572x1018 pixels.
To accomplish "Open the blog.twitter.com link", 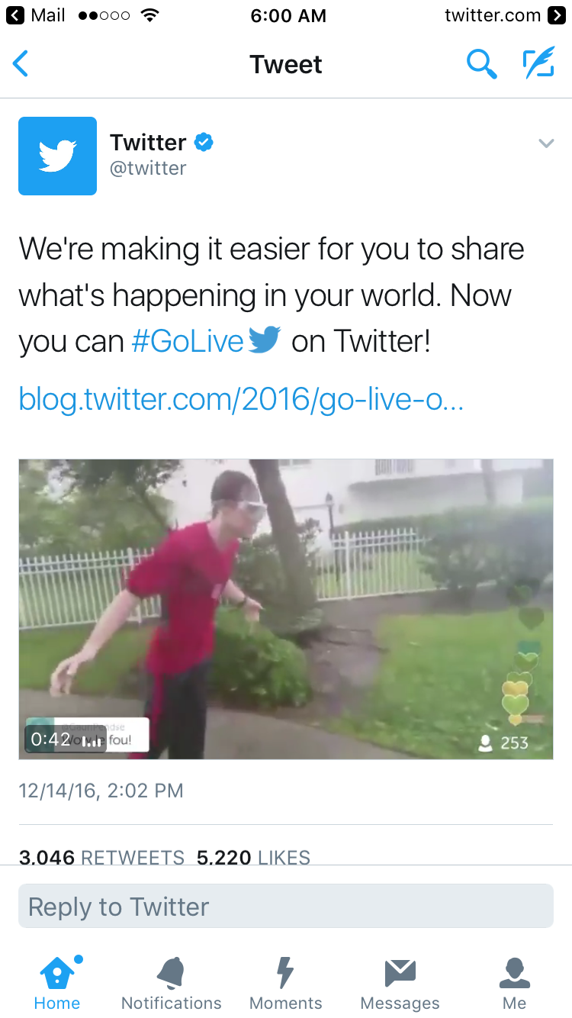I will coord(241,398).
